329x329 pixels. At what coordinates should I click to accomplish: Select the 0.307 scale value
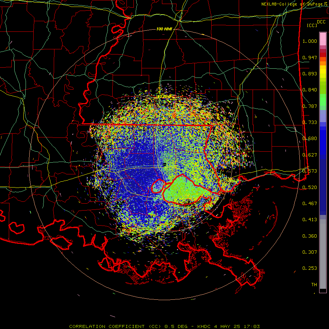tap(310, 252)
